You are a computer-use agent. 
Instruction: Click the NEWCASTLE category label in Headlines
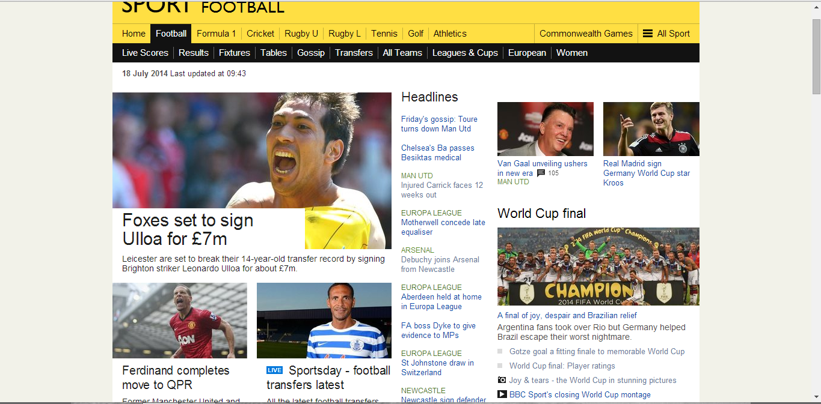pyautogui.click(x=423, y=391)
